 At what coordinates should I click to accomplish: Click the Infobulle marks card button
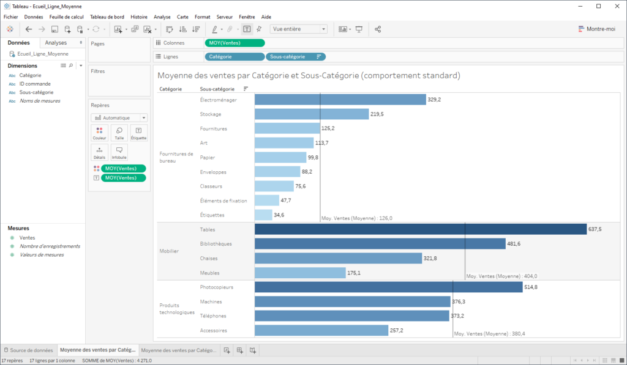click(119, 153)
